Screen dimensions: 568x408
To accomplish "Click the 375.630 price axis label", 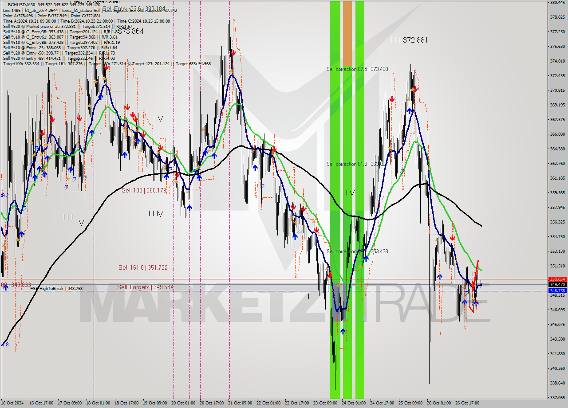I will coord(557,46).
